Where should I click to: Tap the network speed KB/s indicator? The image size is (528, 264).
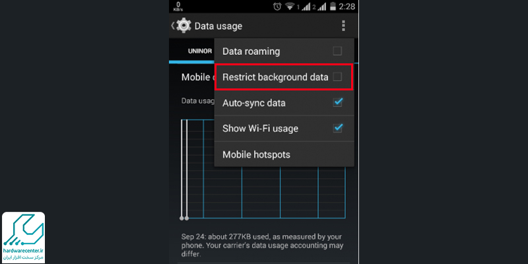[178, 7]
